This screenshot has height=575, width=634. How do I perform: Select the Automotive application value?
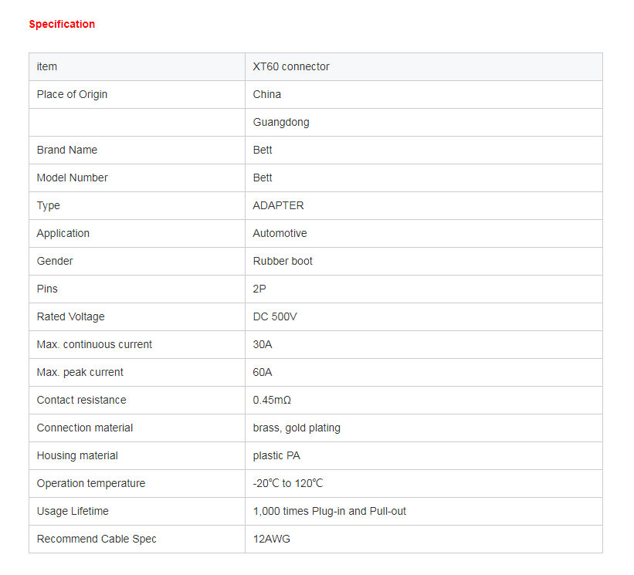[x=280, y=234]
